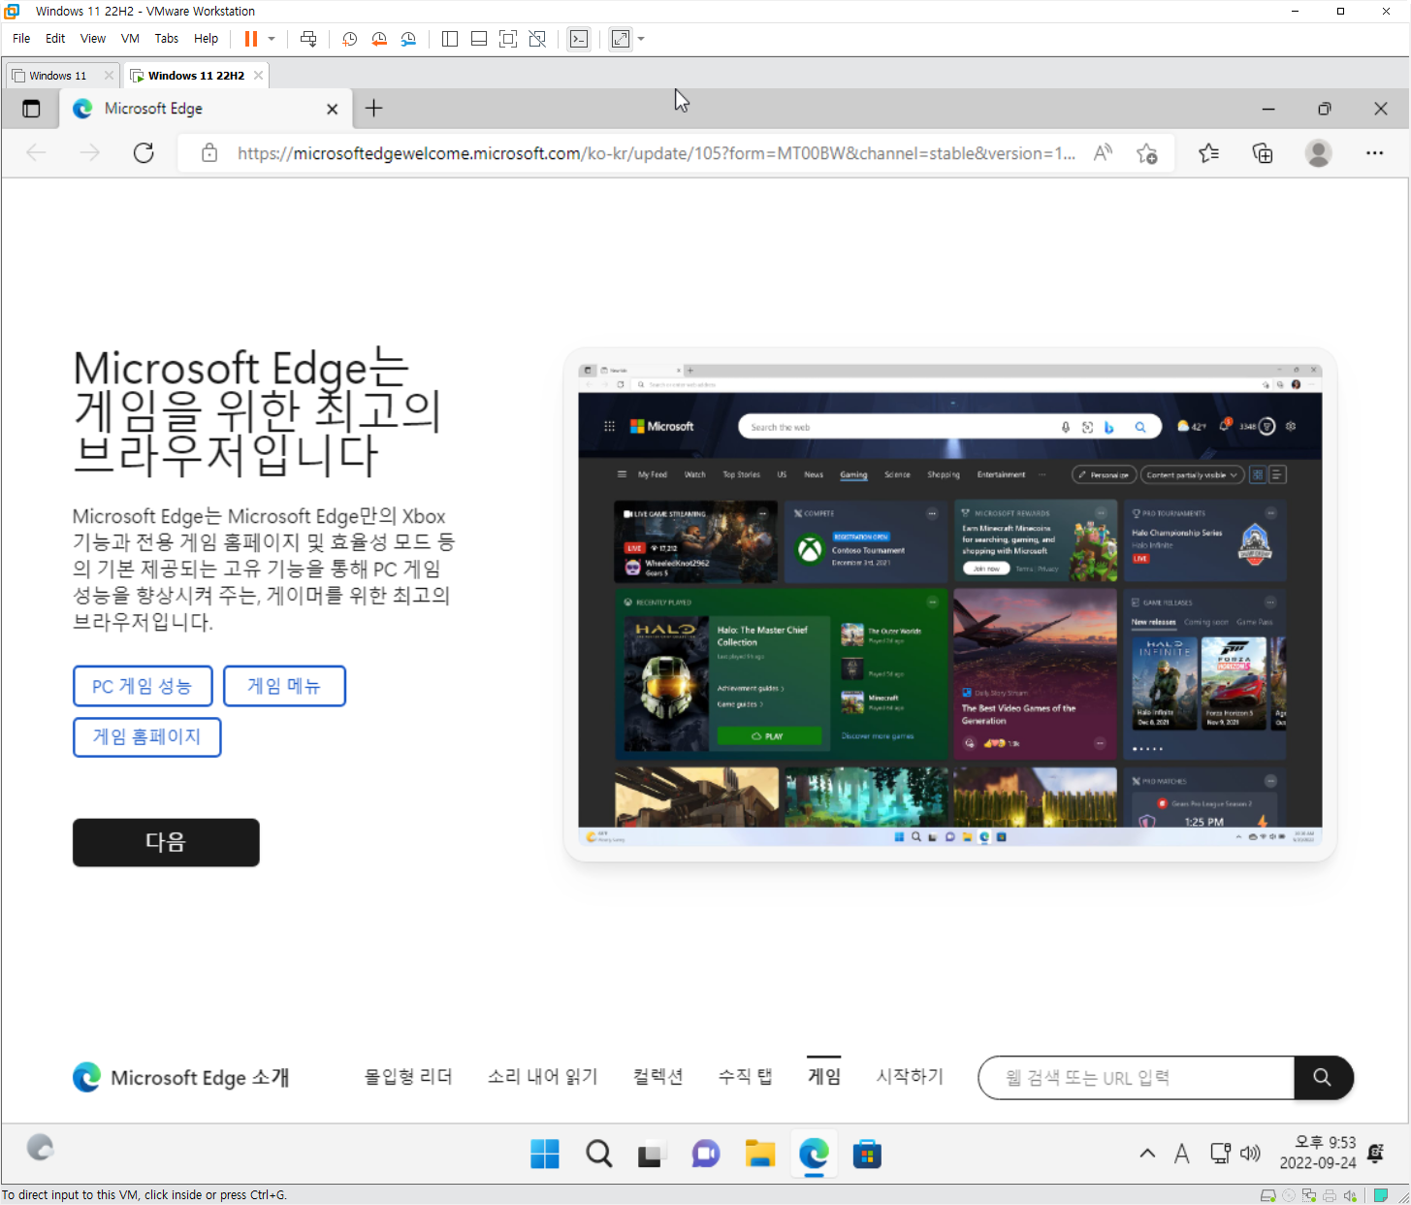
Task: Close the Windows 11 22H2 VM tab
Action: pyautogui.click(x=258, y=76)
